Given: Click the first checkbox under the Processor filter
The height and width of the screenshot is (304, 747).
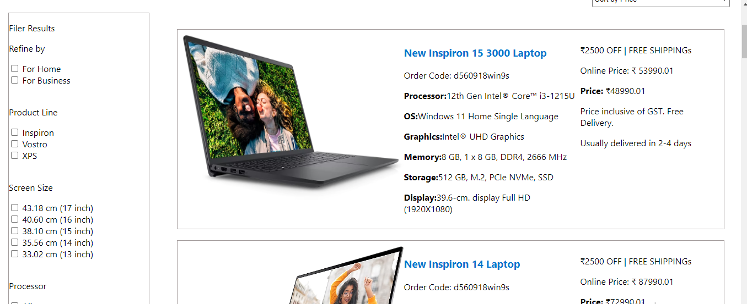Looking at the screenshot, I should point(15,303).
